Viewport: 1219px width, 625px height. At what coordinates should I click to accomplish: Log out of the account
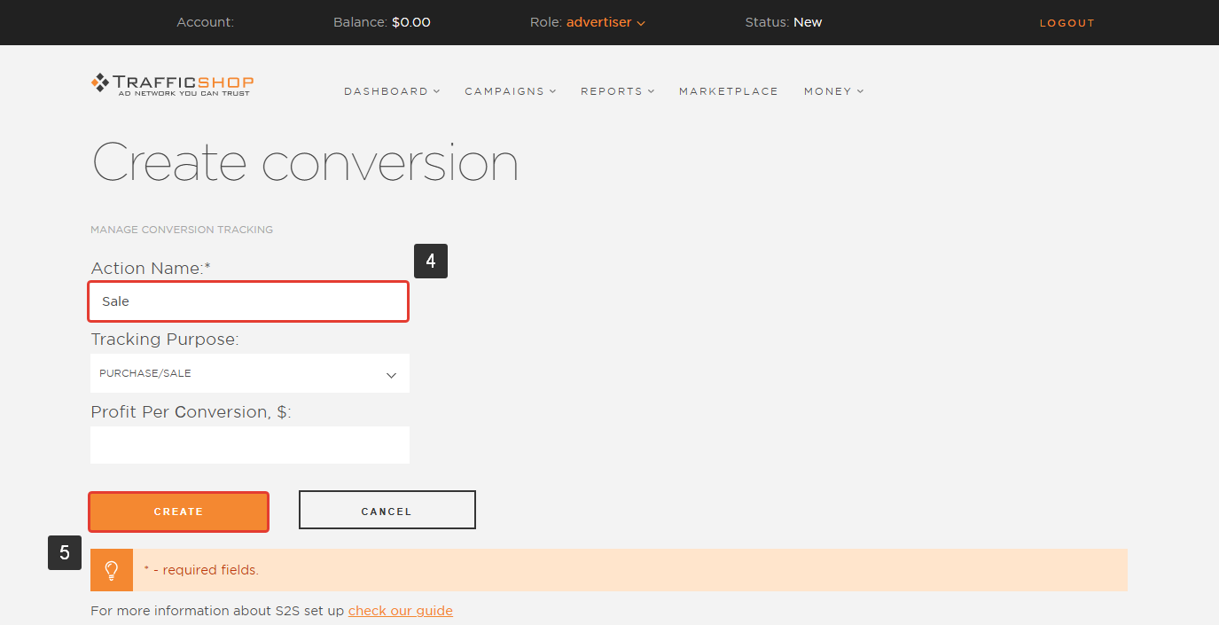(1067, 23)
